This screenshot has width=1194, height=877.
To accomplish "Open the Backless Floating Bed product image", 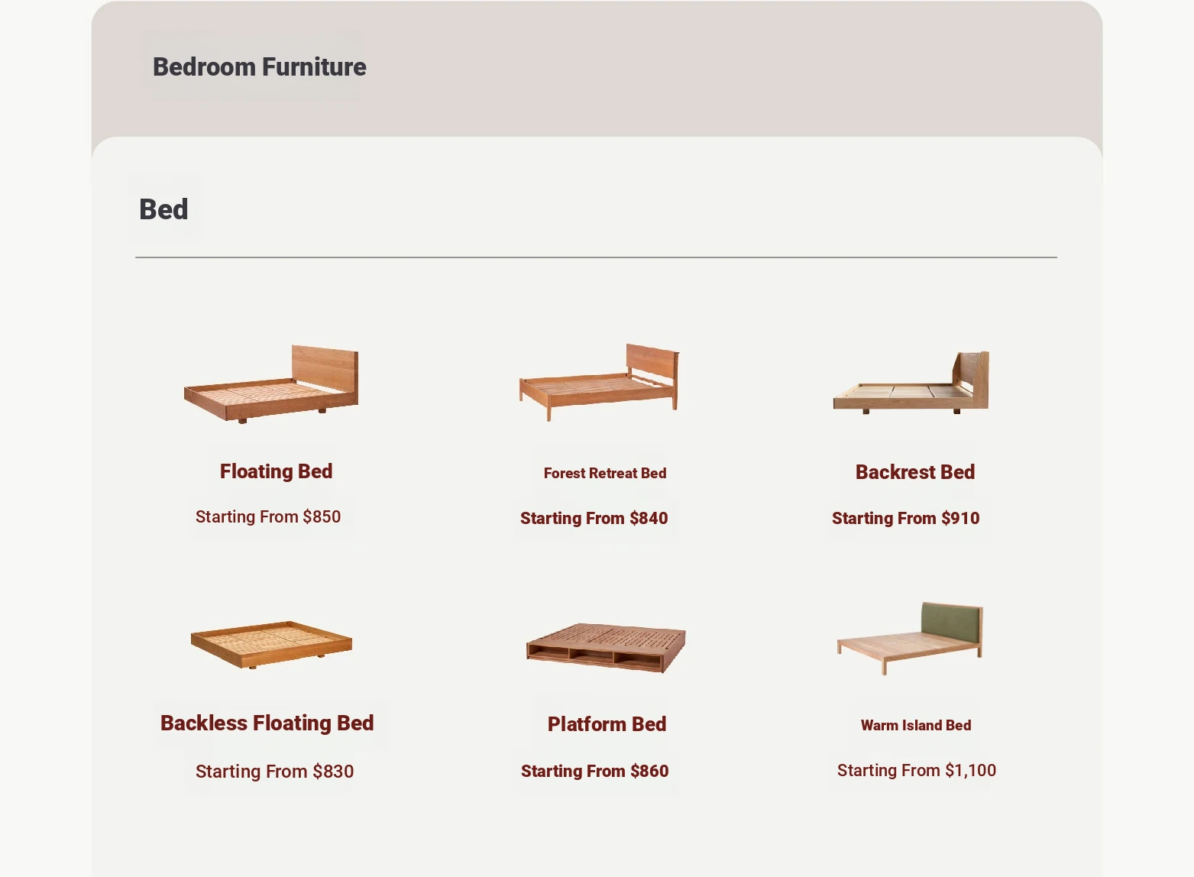I will (x=271, y=645).
